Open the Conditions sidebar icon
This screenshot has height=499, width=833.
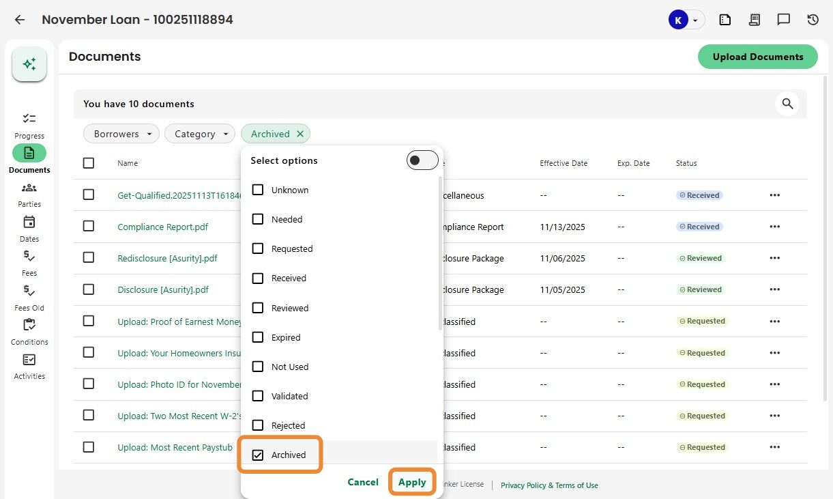click(29, 326)
